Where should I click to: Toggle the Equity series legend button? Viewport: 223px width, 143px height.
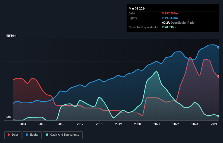[x=32, y=135]
